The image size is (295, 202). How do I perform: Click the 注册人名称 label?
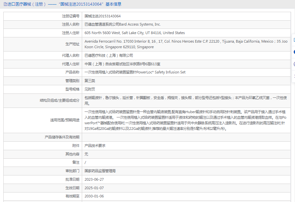pos(71,24)
